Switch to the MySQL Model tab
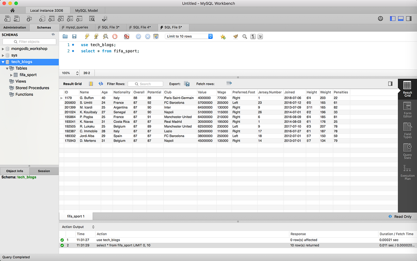This screenshot has height=261, width=417. (x=86, y=11)
